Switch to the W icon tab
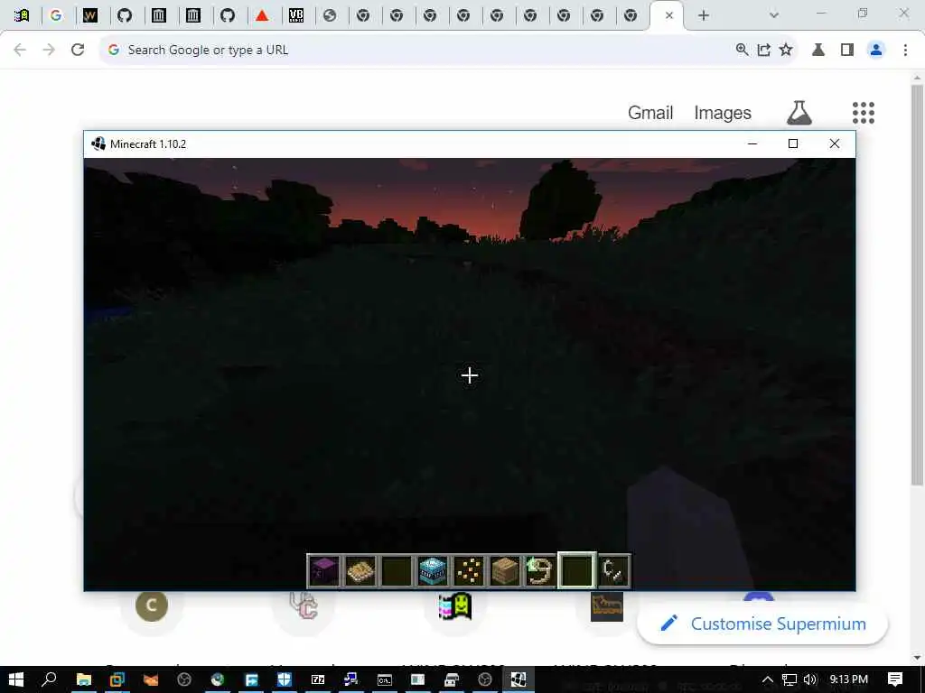 tap(90, 15)
